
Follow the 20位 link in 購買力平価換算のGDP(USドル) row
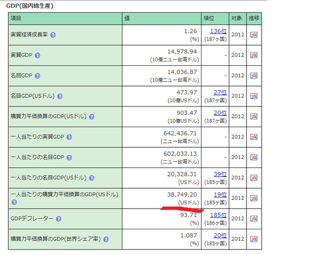click(x=220, y=113)
